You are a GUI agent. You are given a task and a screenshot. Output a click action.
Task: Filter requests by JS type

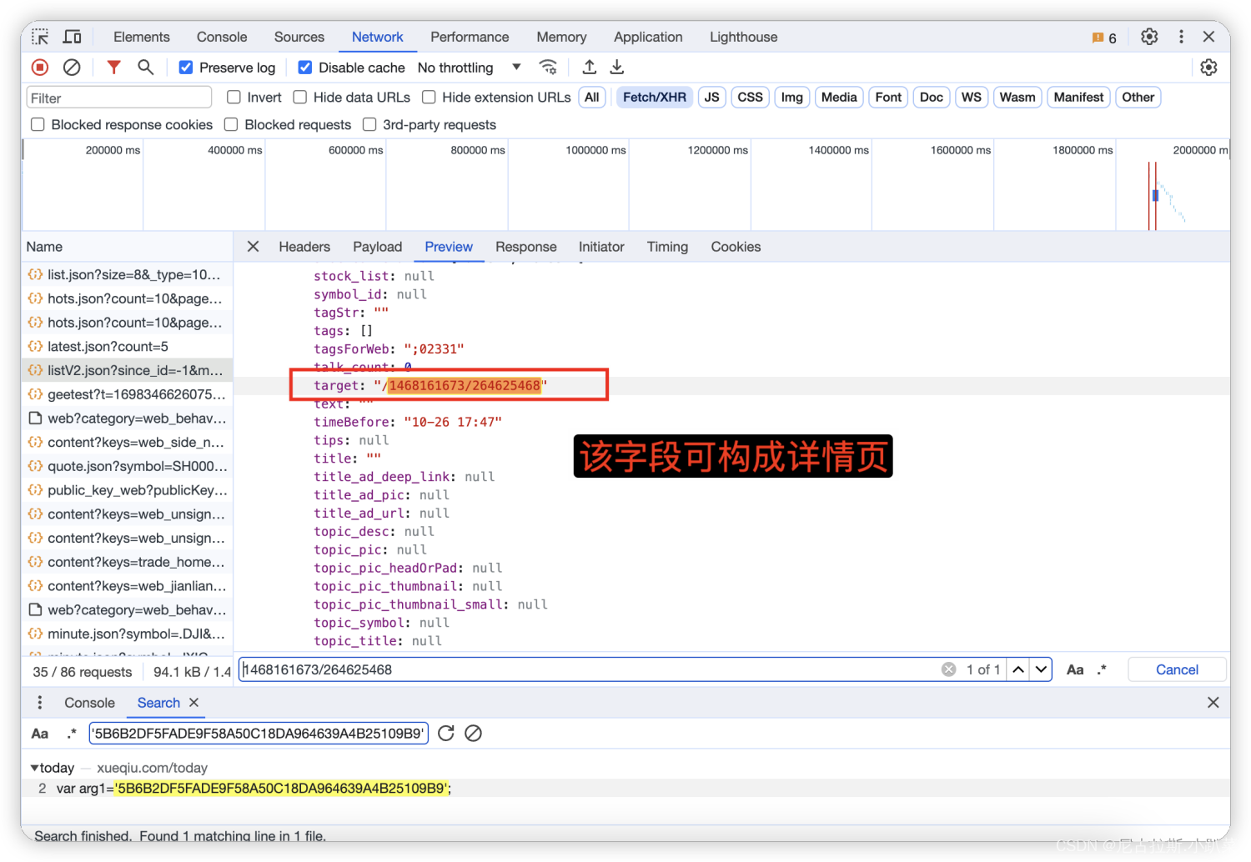(711, 98)
